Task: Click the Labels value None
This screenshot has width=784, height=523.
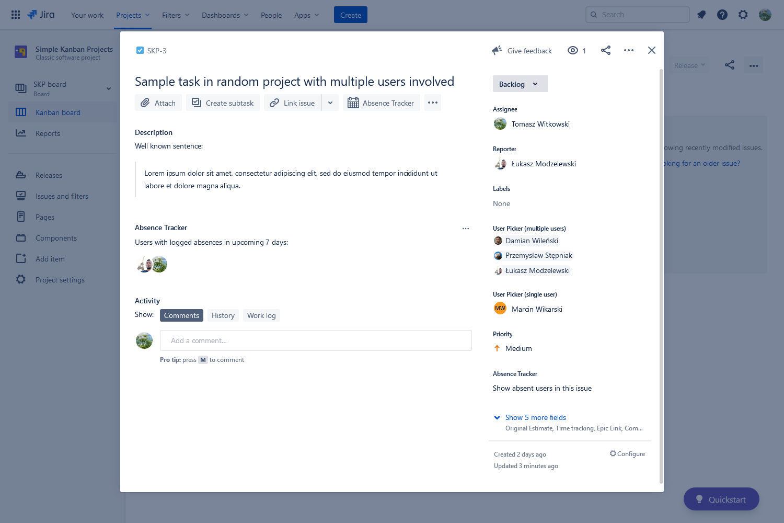Action: [501, 203]
